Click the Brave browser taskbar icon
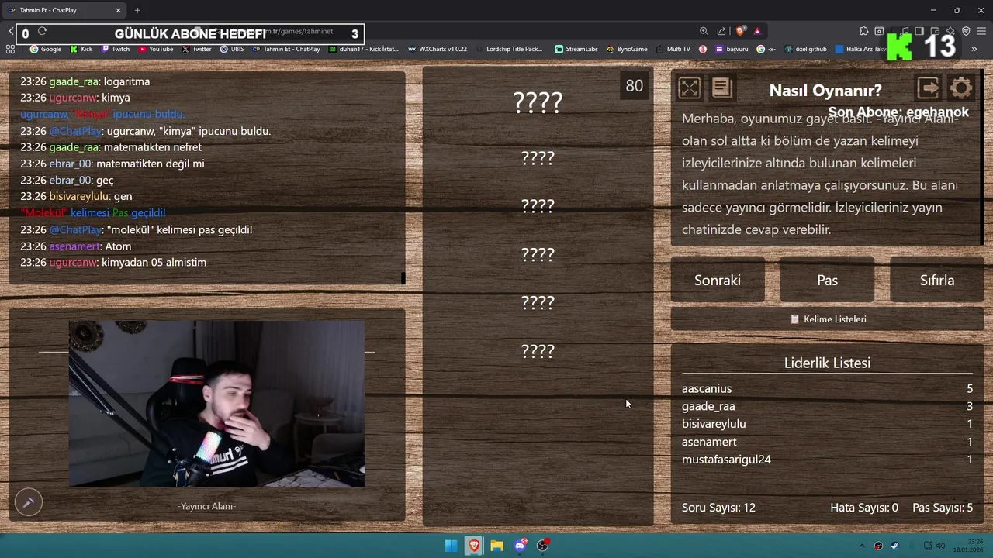 point(474,546)
